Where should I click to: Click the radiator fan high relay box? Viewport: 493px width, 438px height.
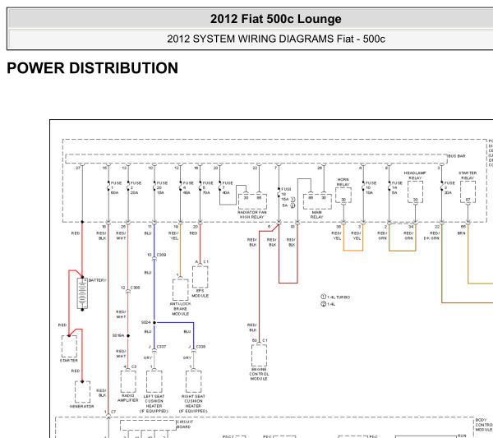(x=252, y=201)
